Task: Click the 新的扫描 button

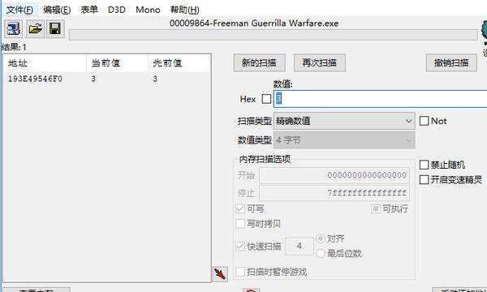Action: (x=260, y=62)
